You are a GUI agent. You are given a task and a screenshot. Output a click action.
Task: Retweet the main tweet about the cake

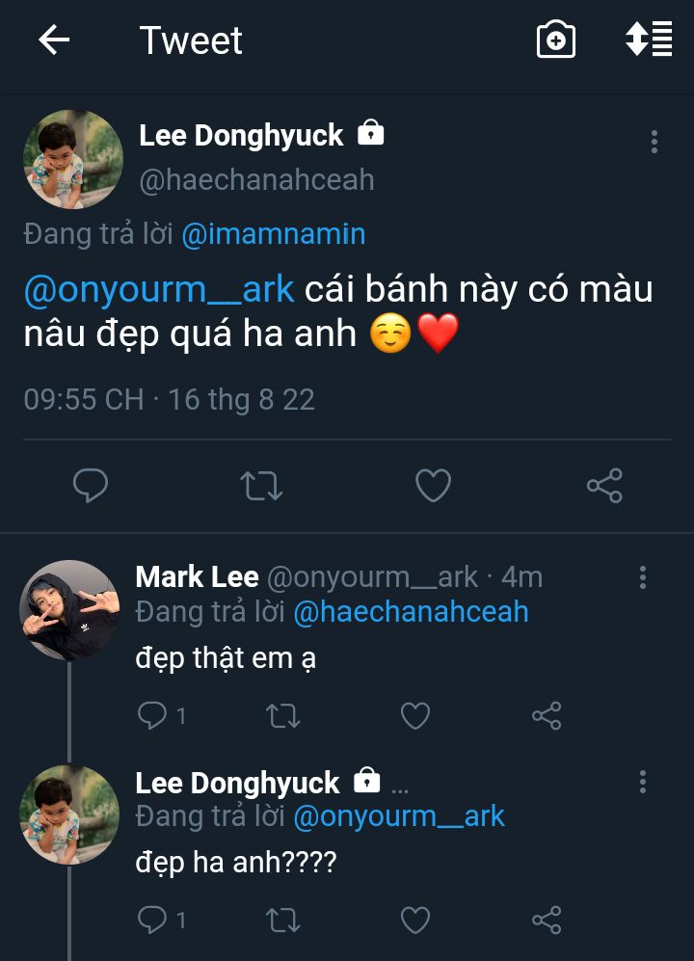click(x=260, y=486)
